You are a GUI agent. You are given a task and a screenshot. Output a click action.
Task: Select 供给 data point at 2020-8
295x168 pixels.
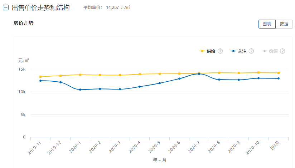(x=219, y=73)
